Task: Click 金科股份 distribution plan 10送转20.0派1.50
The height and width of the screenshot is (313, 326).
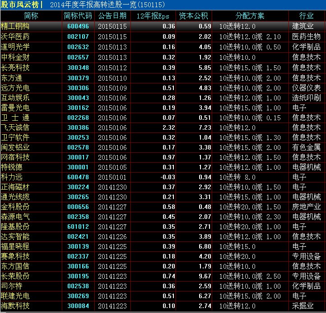Action: (250, 207)
